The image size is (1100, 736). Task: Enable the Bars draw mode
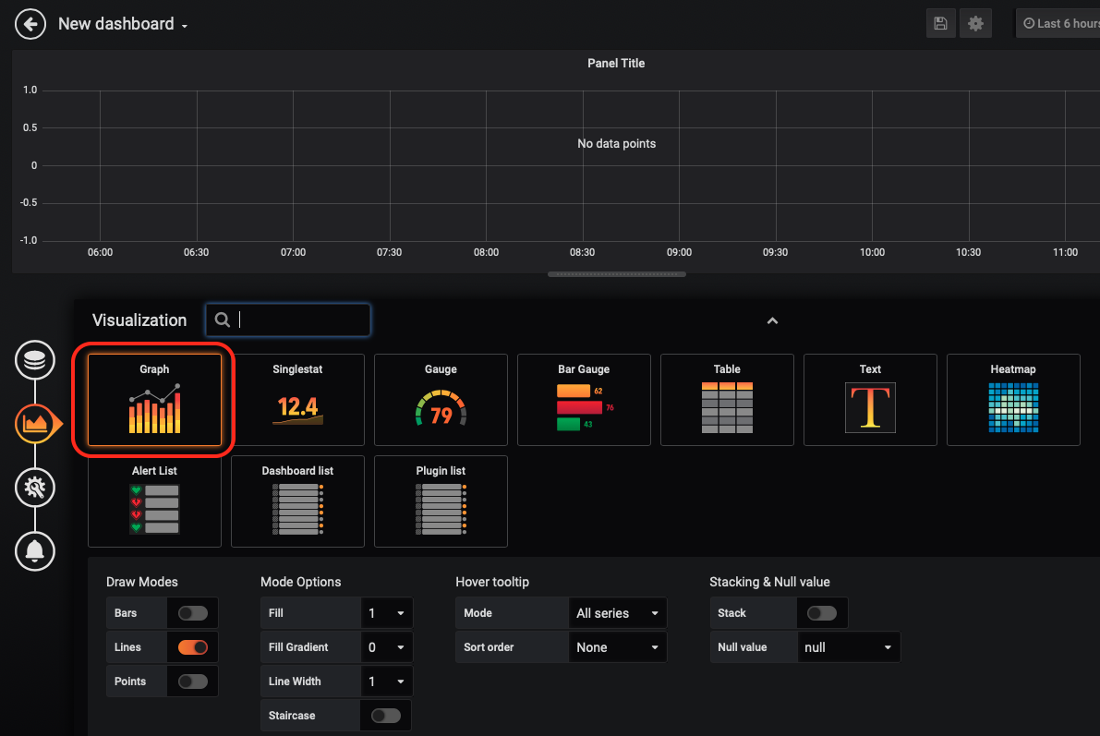193,613
